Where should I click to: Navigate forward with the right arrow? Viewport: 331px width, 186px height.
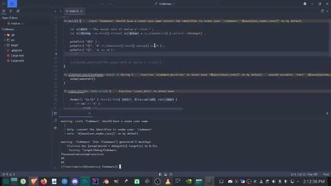61,11
